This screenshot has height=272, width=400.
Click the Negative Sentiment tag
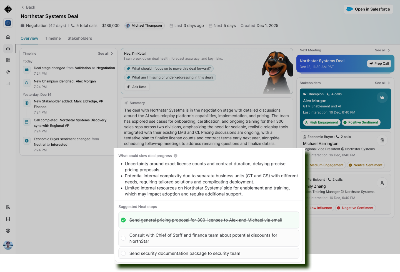click(x=355, y=208)
